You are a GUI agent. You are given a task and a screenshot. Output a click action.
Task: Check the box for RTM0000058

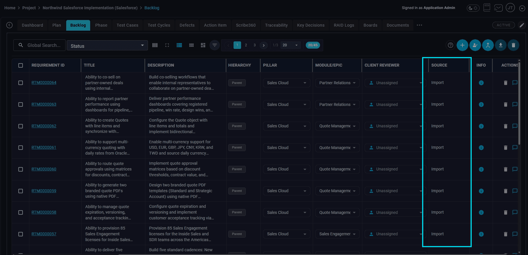coord(21,212)
